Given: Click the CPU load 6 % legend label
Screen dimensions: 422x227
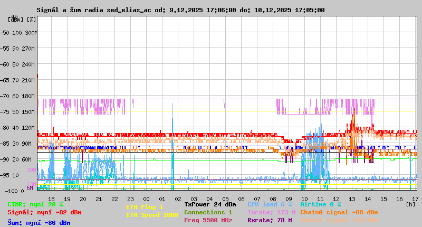Looking at the screenshot, I should click(270, 204).
